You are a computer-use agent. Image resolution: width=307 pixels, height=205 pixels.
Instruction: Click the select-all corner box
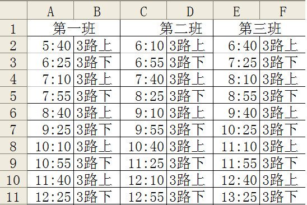(x=13, y=10)
